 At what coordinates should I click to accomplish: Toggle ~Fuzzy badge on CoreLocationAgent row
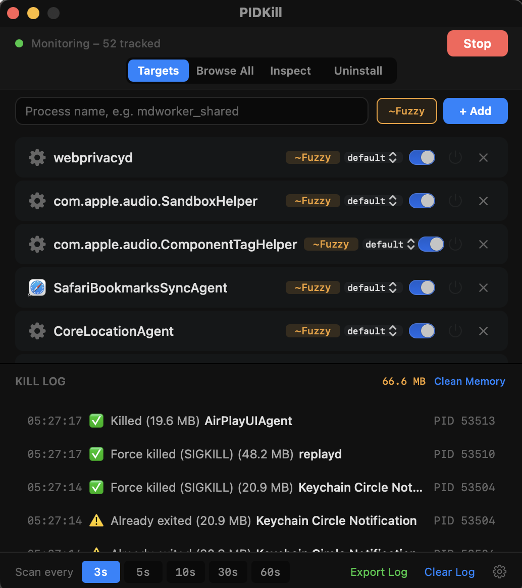point(313,331)
